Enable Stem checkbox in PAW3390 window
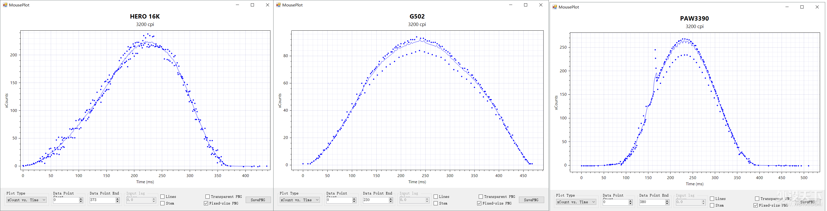 712,206
